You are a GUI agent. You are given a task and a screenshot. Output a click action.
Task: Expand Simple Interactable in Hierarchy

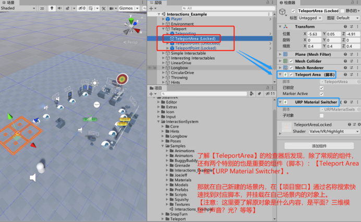click(163, 53)
